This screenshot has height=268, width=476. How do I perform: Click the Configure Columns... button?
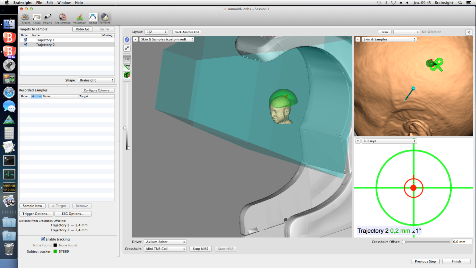click(x=98, y=90)
